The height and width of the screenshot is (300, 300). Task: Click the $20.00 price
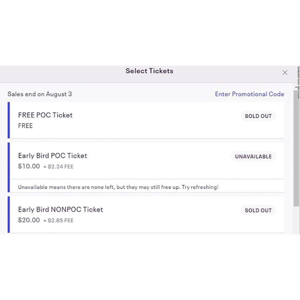[x=29, y=220]
